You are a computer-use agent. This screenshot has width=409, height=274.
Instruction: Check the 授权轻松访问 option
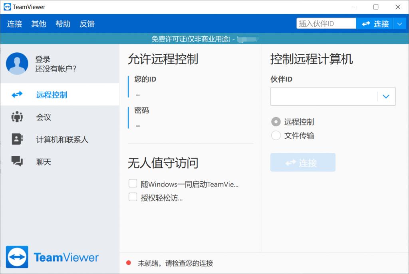[x=133, y=197]
